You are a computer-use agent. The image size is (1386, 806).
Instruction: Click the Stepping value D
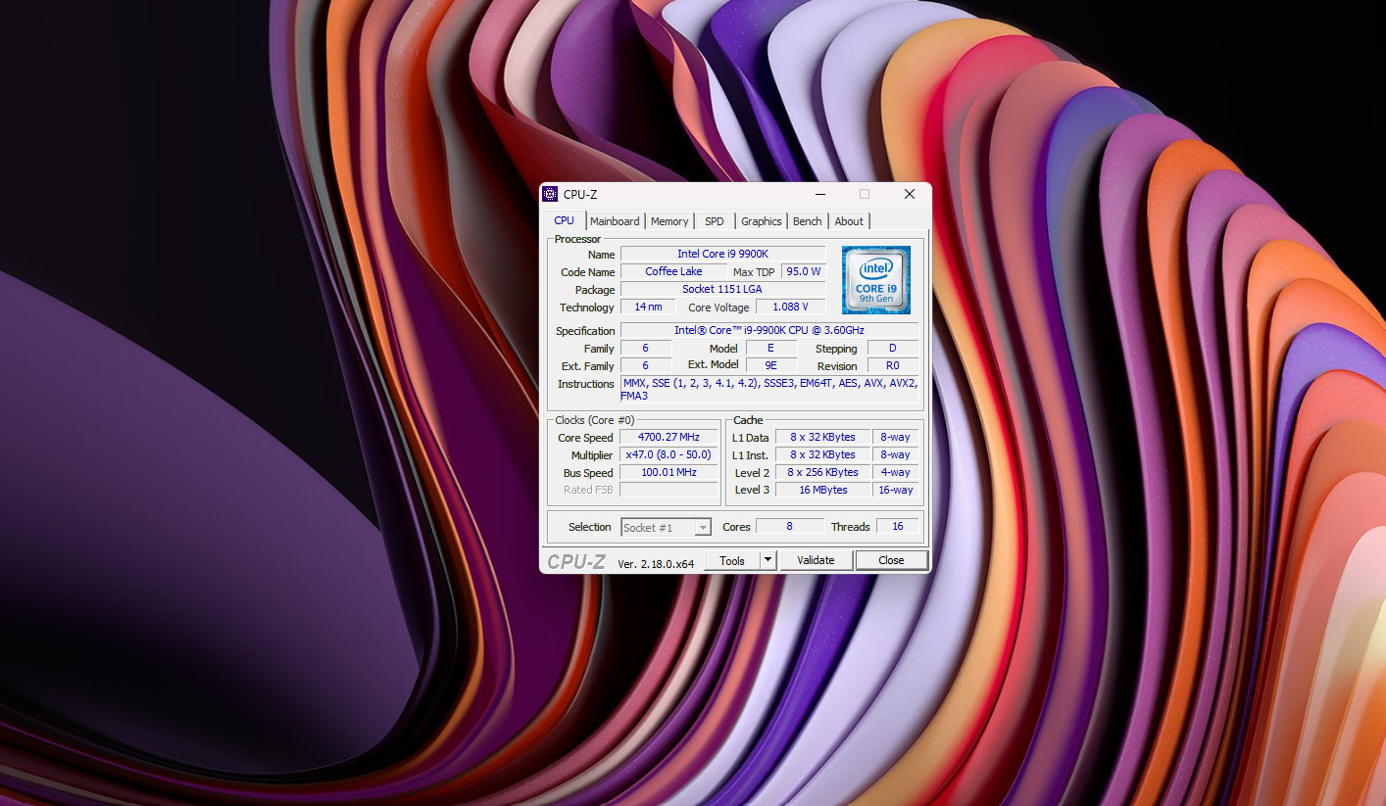(x=893, y=348)
